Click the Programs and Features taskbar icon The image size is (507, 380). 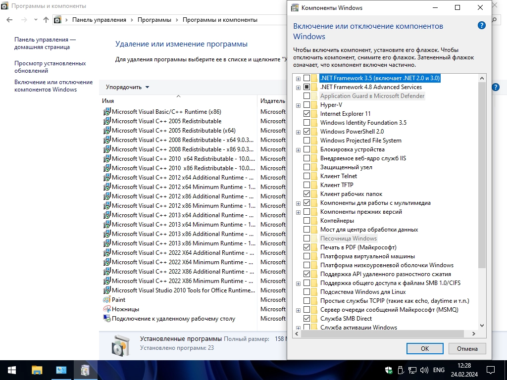[85, 370]
